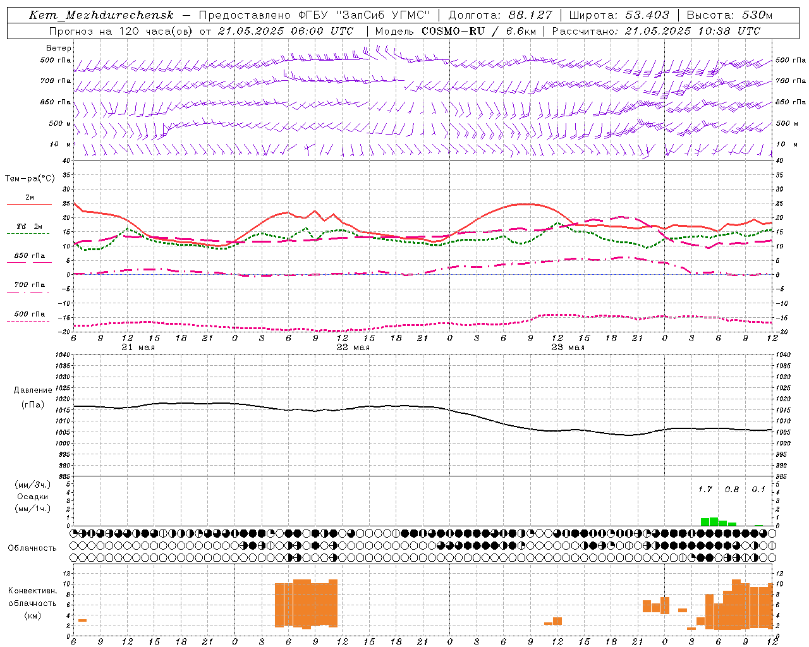Click the model name COSMO-RU / 6.6км
809x647 pixels.
click(x=479, y=31)
